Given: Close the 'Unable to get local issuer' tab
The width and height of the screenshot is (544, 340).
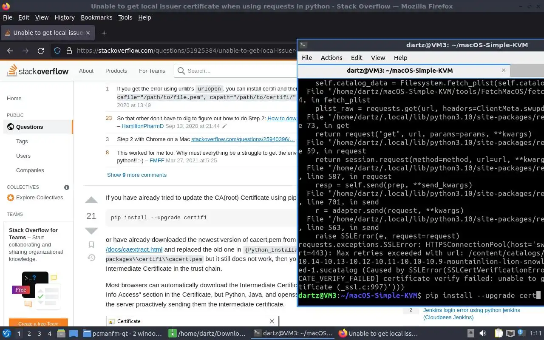Looking at the screenshot, I should point(88,33).
